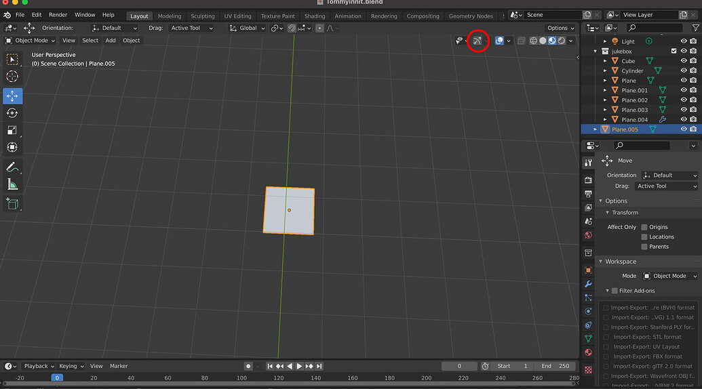
Task: Disable Cylinder rendering via camera icon
Action: pyautogui.click(x=693, y=70)
